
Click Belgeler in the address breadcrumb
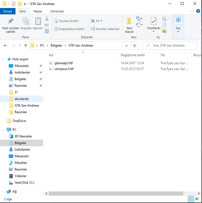pos(56,45)
